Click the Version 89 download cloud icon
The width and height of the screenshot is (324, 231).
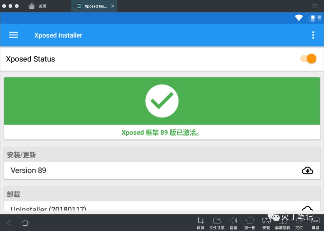point(307,170)
